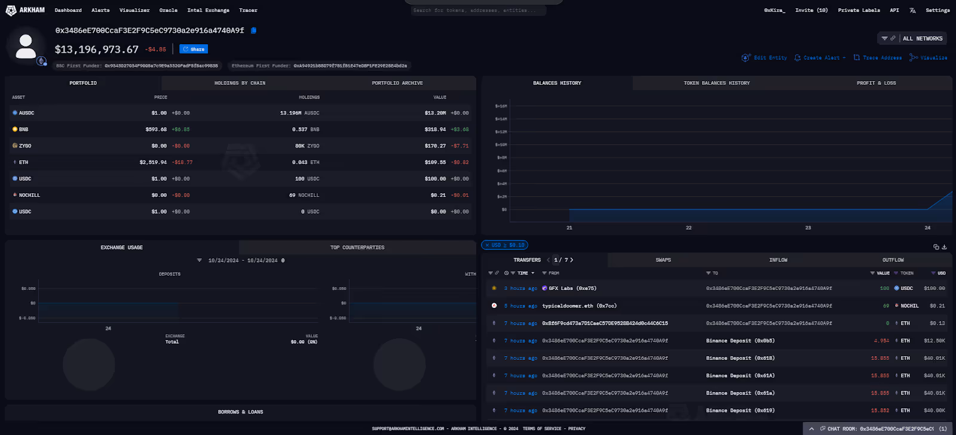Open the API link
956x435 pixels.
pyautogui.click(x=894, y=10)
